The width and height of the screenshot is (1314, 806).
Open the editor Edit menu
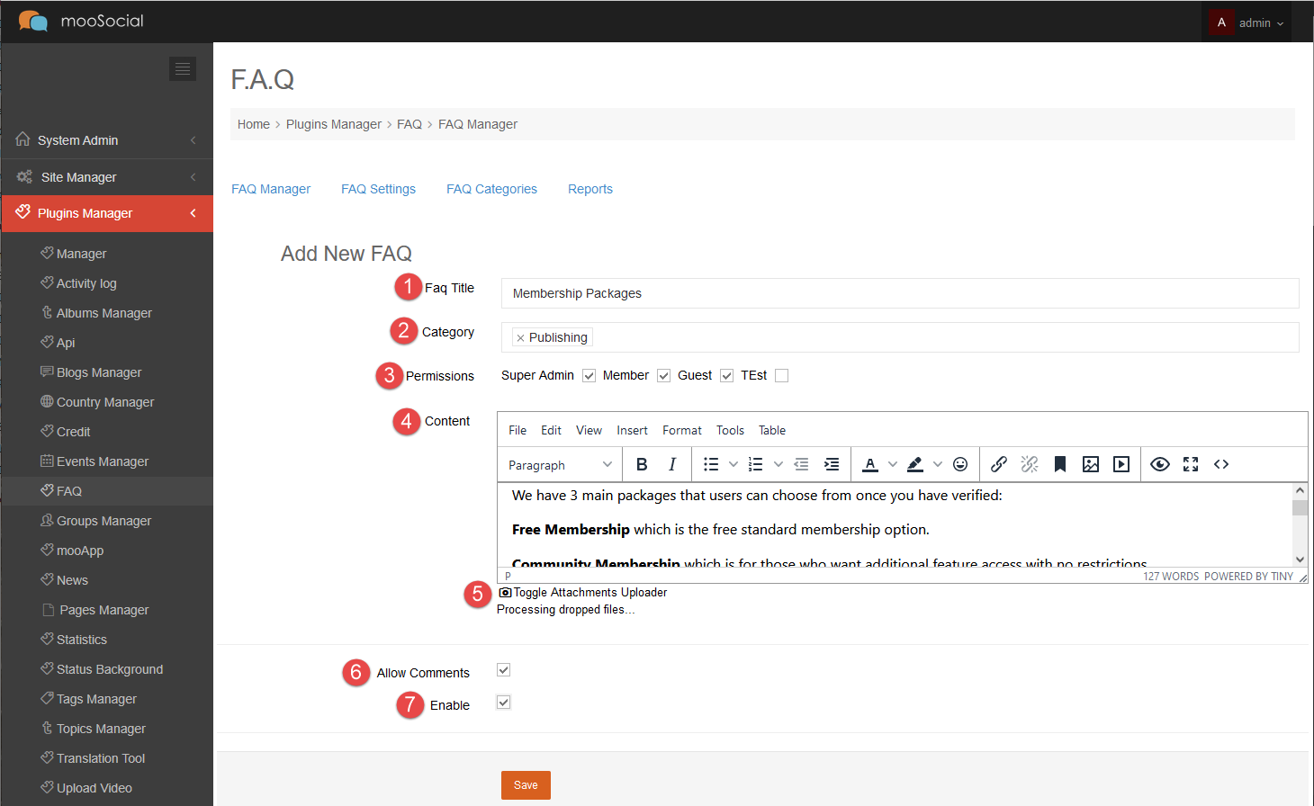pyautogui.click(x=551, y=430)
